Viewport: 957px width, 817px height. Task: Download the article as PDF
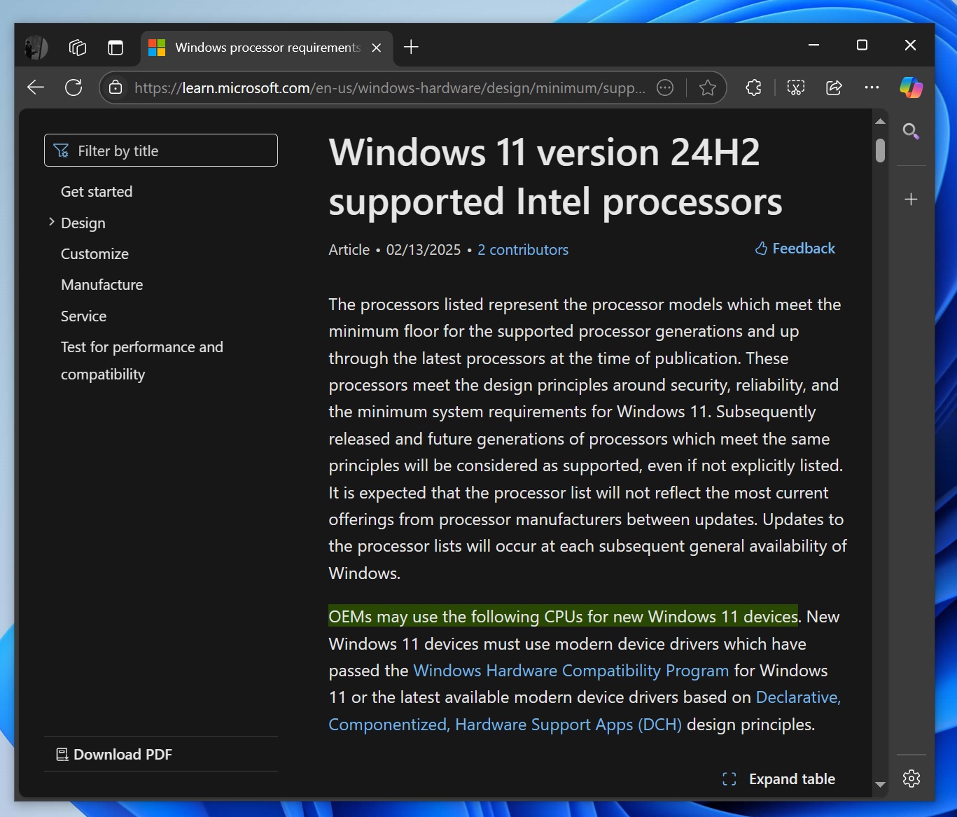[114, 754]
